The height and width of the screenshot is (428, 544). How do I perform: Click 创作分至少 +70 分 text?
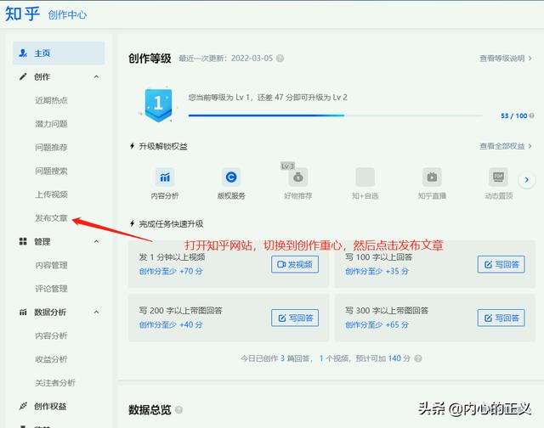click(171, 272)
